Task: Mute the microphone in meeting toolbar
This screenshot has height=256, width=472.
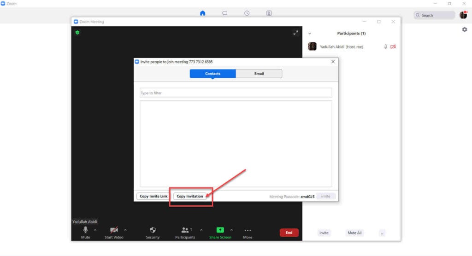Action: [x=85, y=233]
